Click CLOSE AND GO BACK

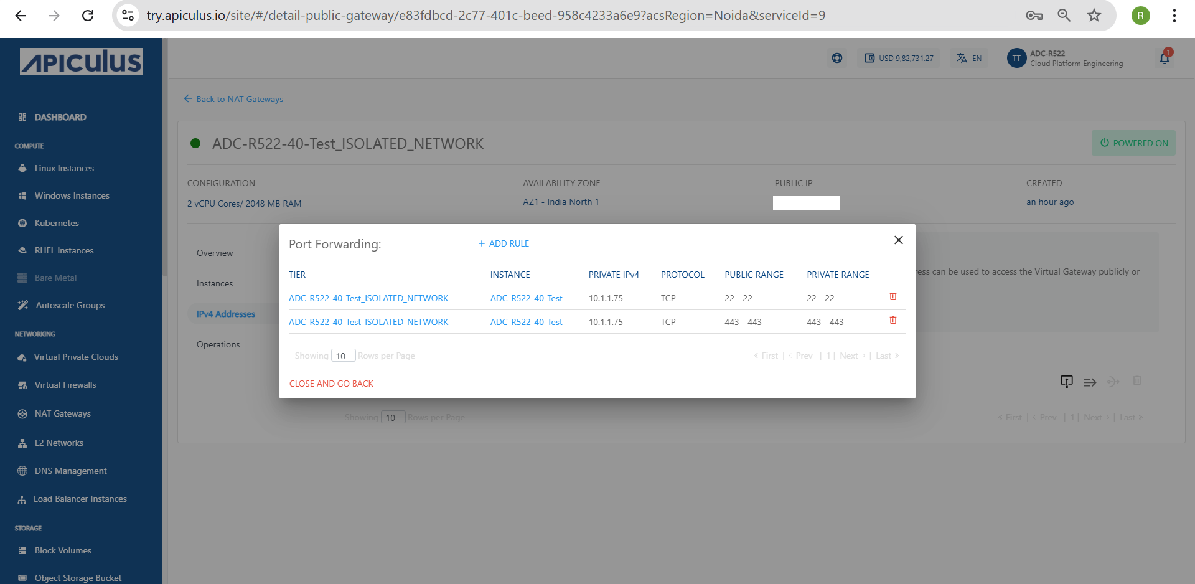point(331,384)
